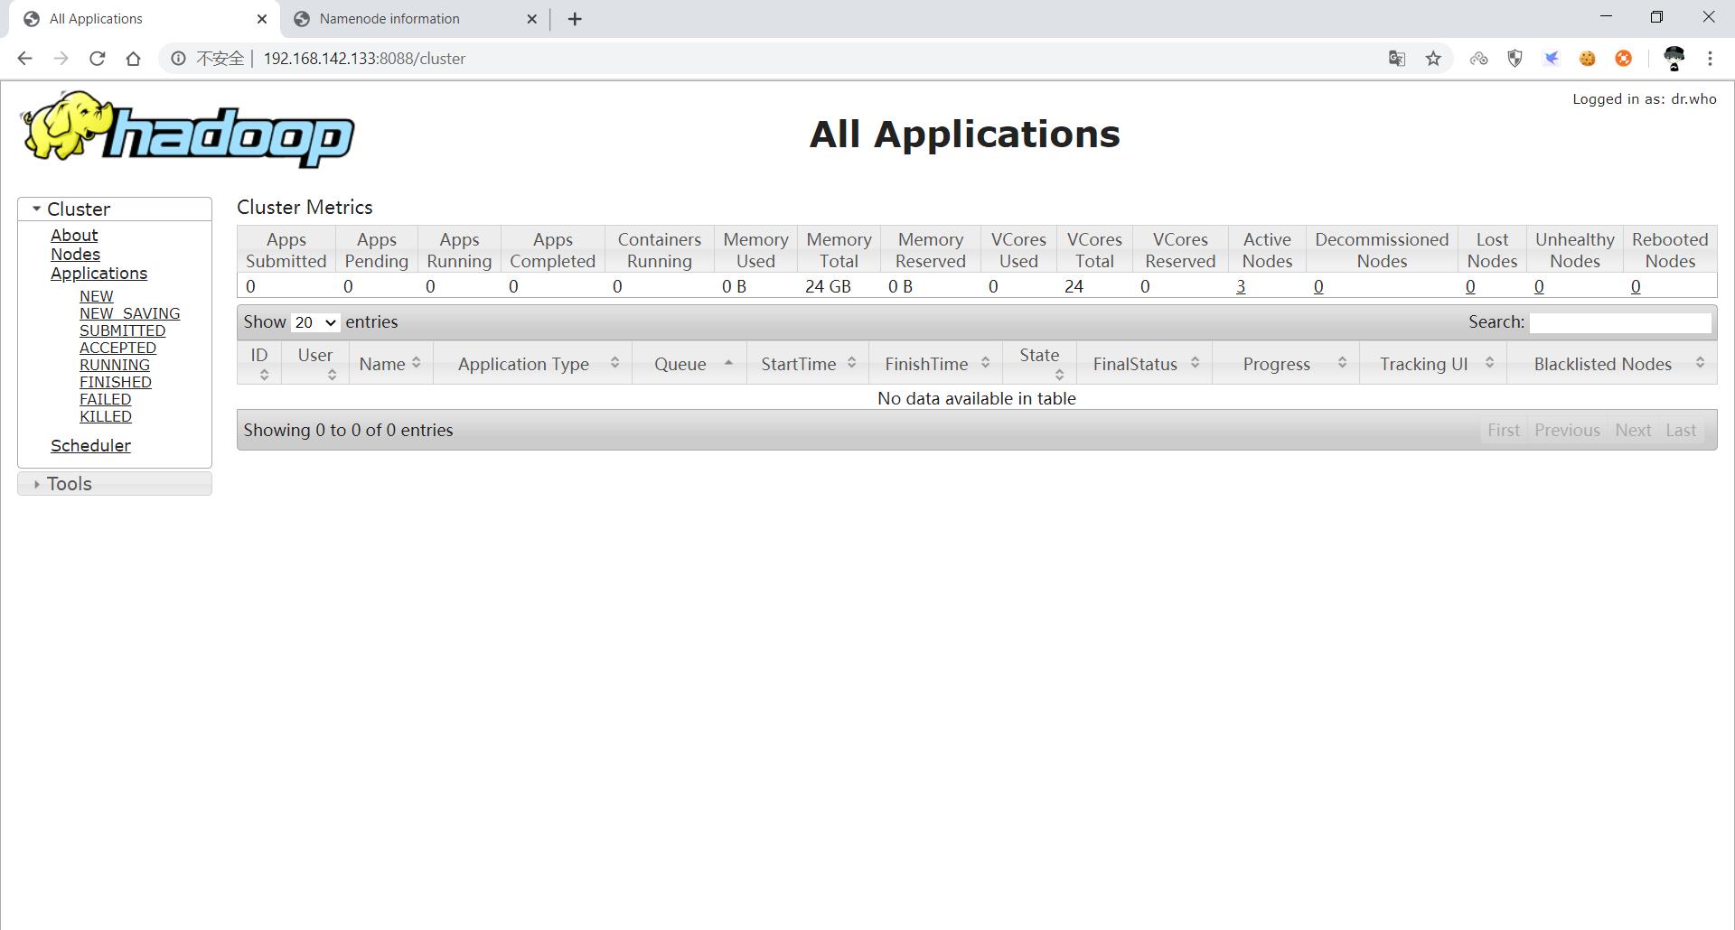Click the browser reload icon

click(x=97, y=59)
